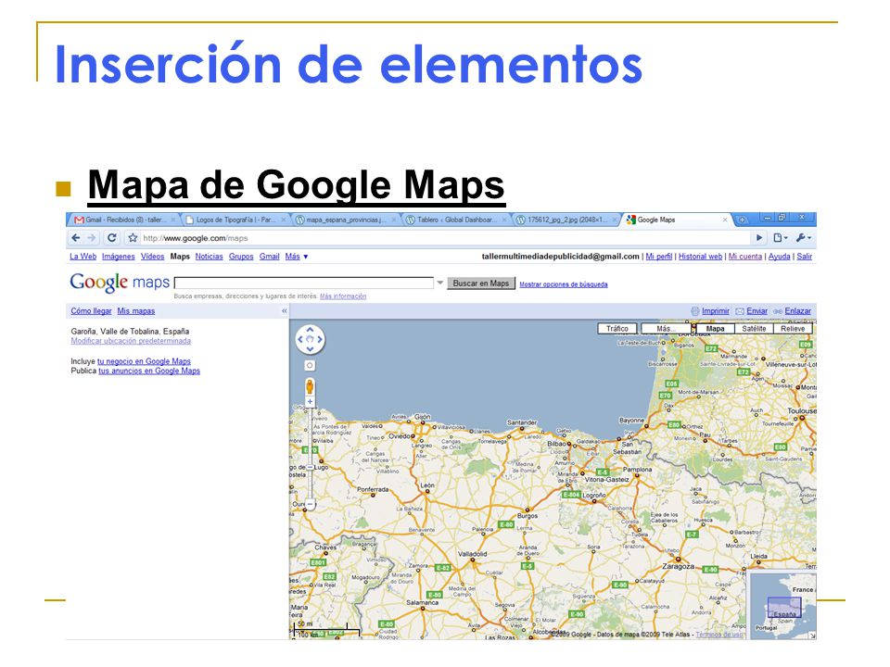This screenshot has width=890, height=667.
Task: Expand the search box suggestions arrow
Action: [x=439, y=283]
